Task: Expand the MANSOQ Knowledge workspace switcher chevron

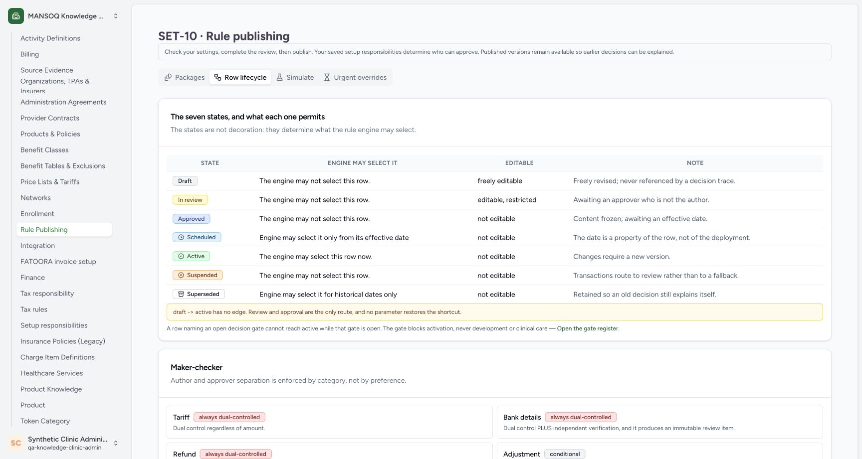Action: (116, 16)
